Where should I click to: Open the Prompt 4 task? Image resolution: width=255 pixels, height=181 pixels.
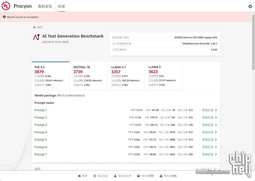click(41, 132)
